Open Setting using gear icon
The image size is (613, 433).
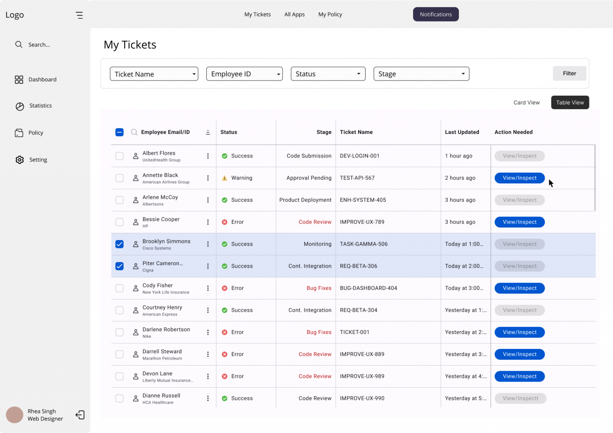[20, 160]
